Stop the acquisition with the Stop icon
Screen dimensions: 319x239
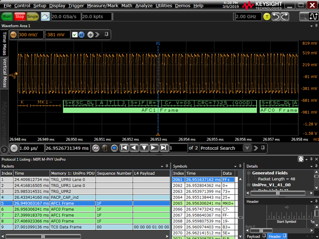(x=19, y=16)
